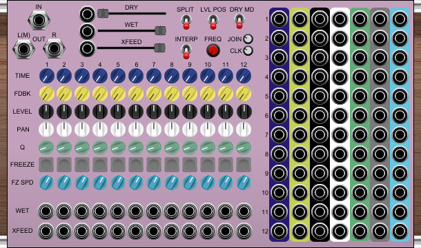Click the gray column jack in row 1
Screen dimensions: 421x248
click(380, 19)
